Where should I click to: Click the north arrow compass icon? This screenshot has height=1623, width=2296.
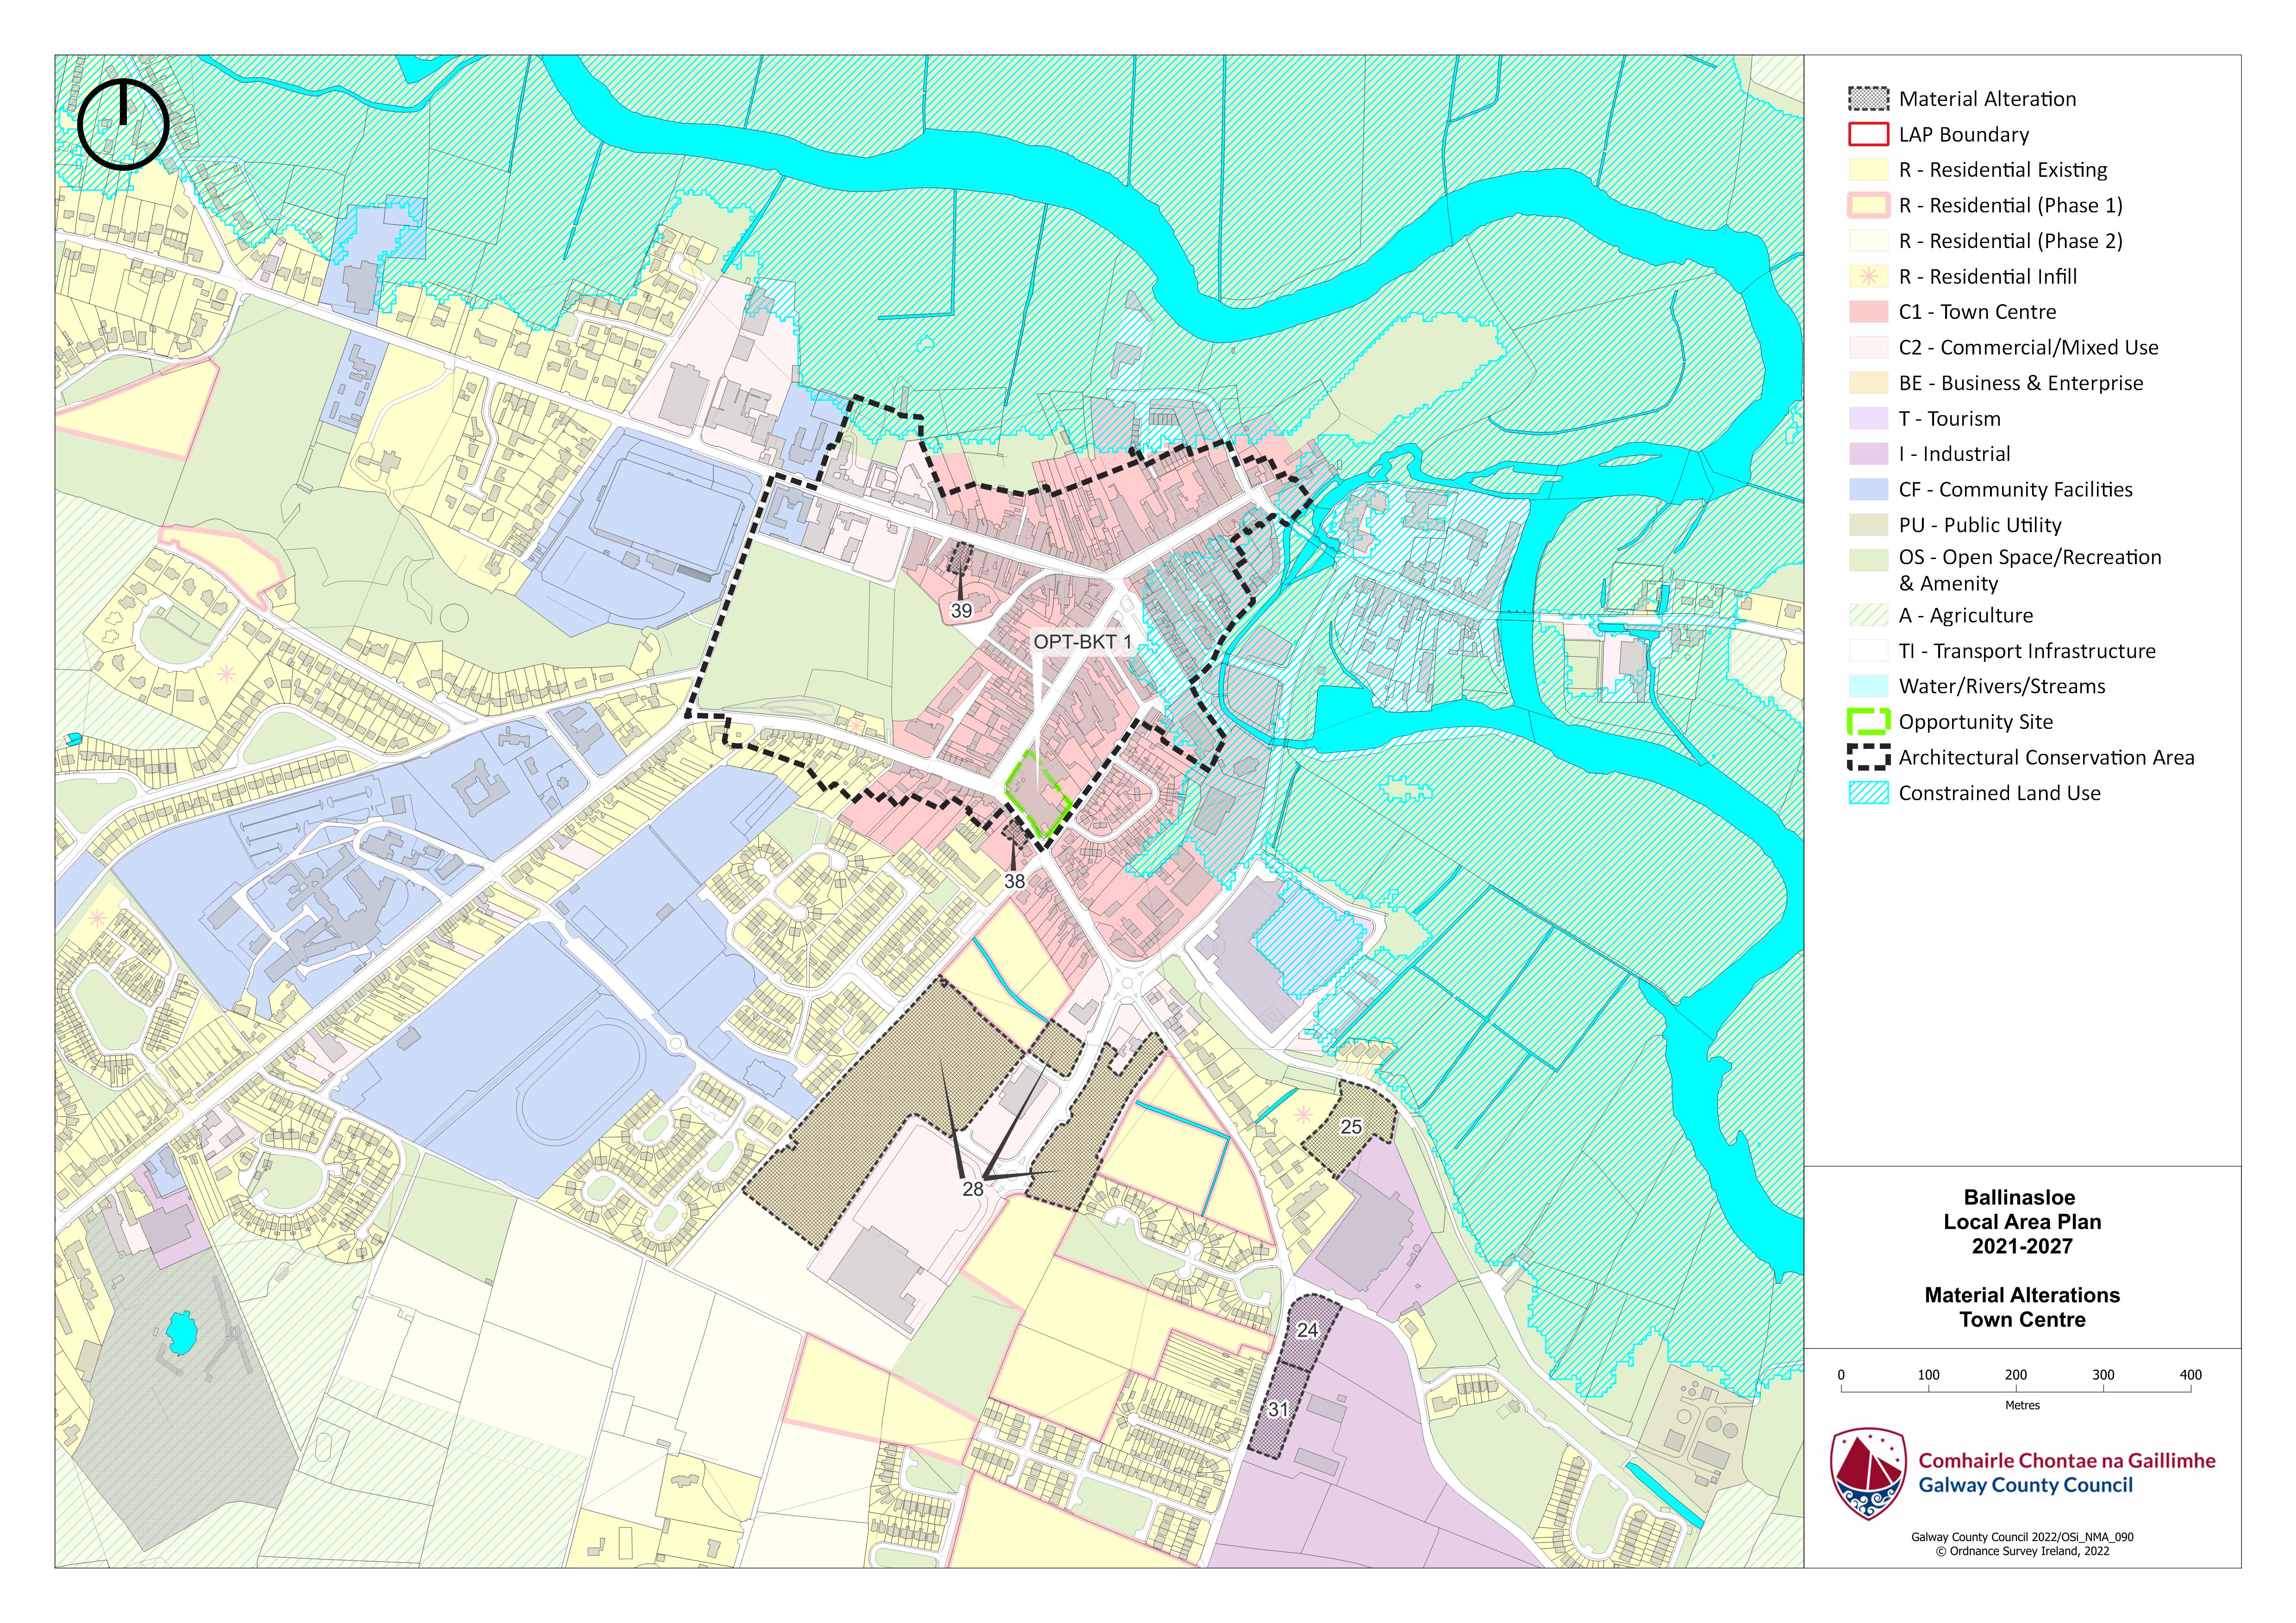(x=123, y=124)
